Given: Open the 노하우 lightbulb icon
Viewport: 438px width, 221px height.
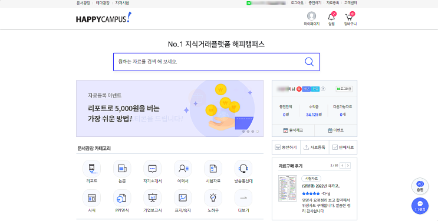Looking at the screenshot, I should tap(213, 198).
